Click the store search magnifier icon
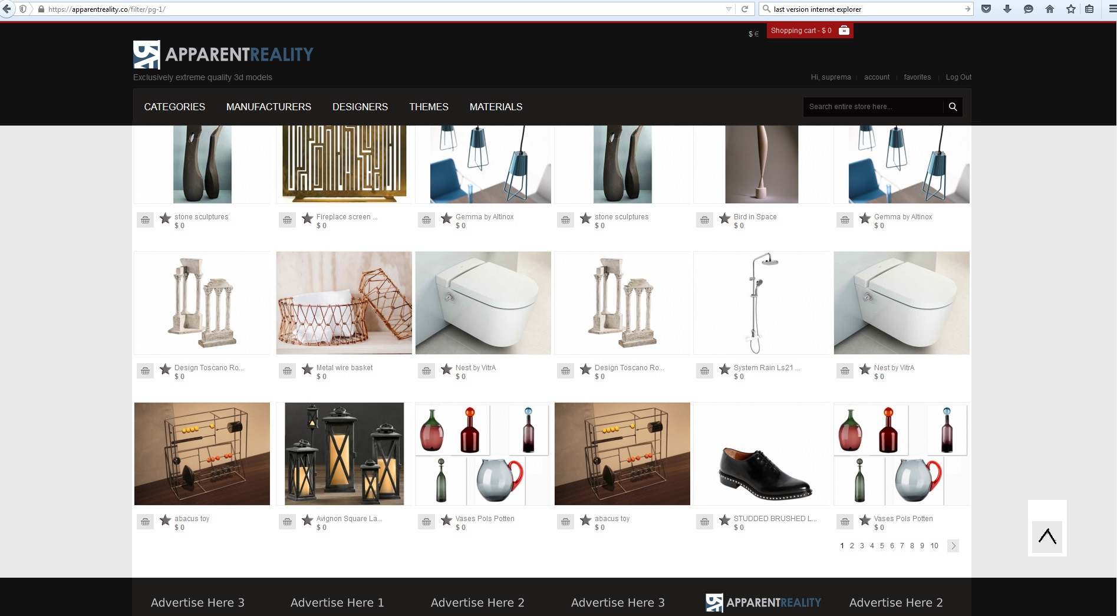Viewport: 1117px width, 616px height. pyautogui.click(x=953, y=107)
